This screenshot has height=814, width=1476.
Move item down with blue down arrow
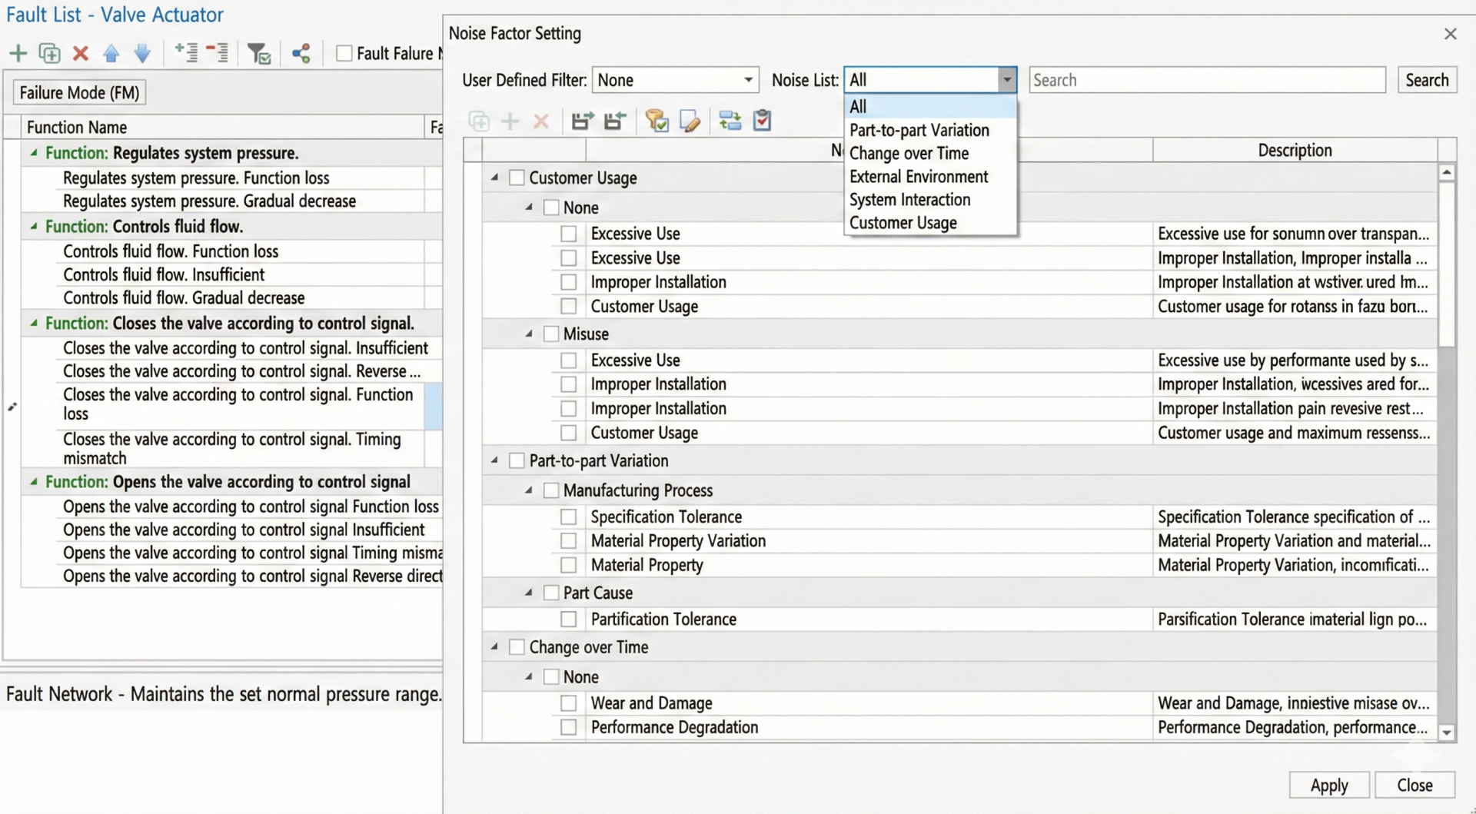click(142, 53)
